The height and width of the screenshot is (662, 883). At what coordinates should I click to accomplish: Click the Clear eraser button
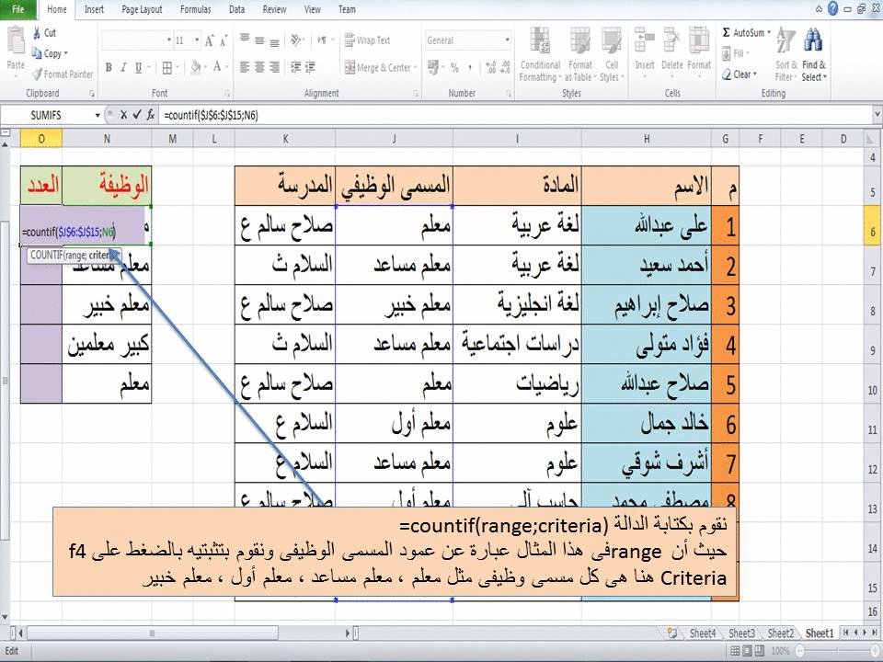click(x=738, y=74)
